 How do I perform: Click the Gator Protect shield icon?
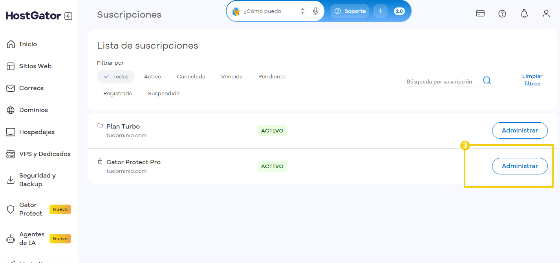point(11,209)
